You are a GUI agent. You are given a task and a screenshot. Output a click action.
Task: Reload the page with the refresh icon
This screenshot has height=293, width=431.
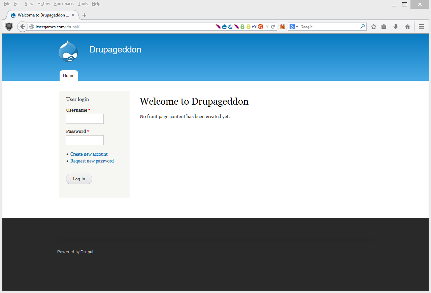(x=273, y=27)
